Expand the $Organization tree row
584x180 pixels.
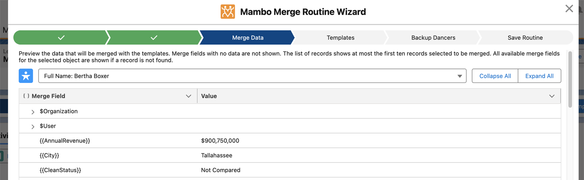(33, 112)
